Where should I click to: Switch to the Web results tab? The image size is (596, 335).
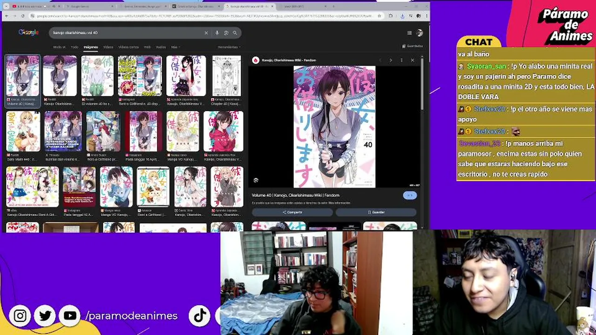coord(147,47)
